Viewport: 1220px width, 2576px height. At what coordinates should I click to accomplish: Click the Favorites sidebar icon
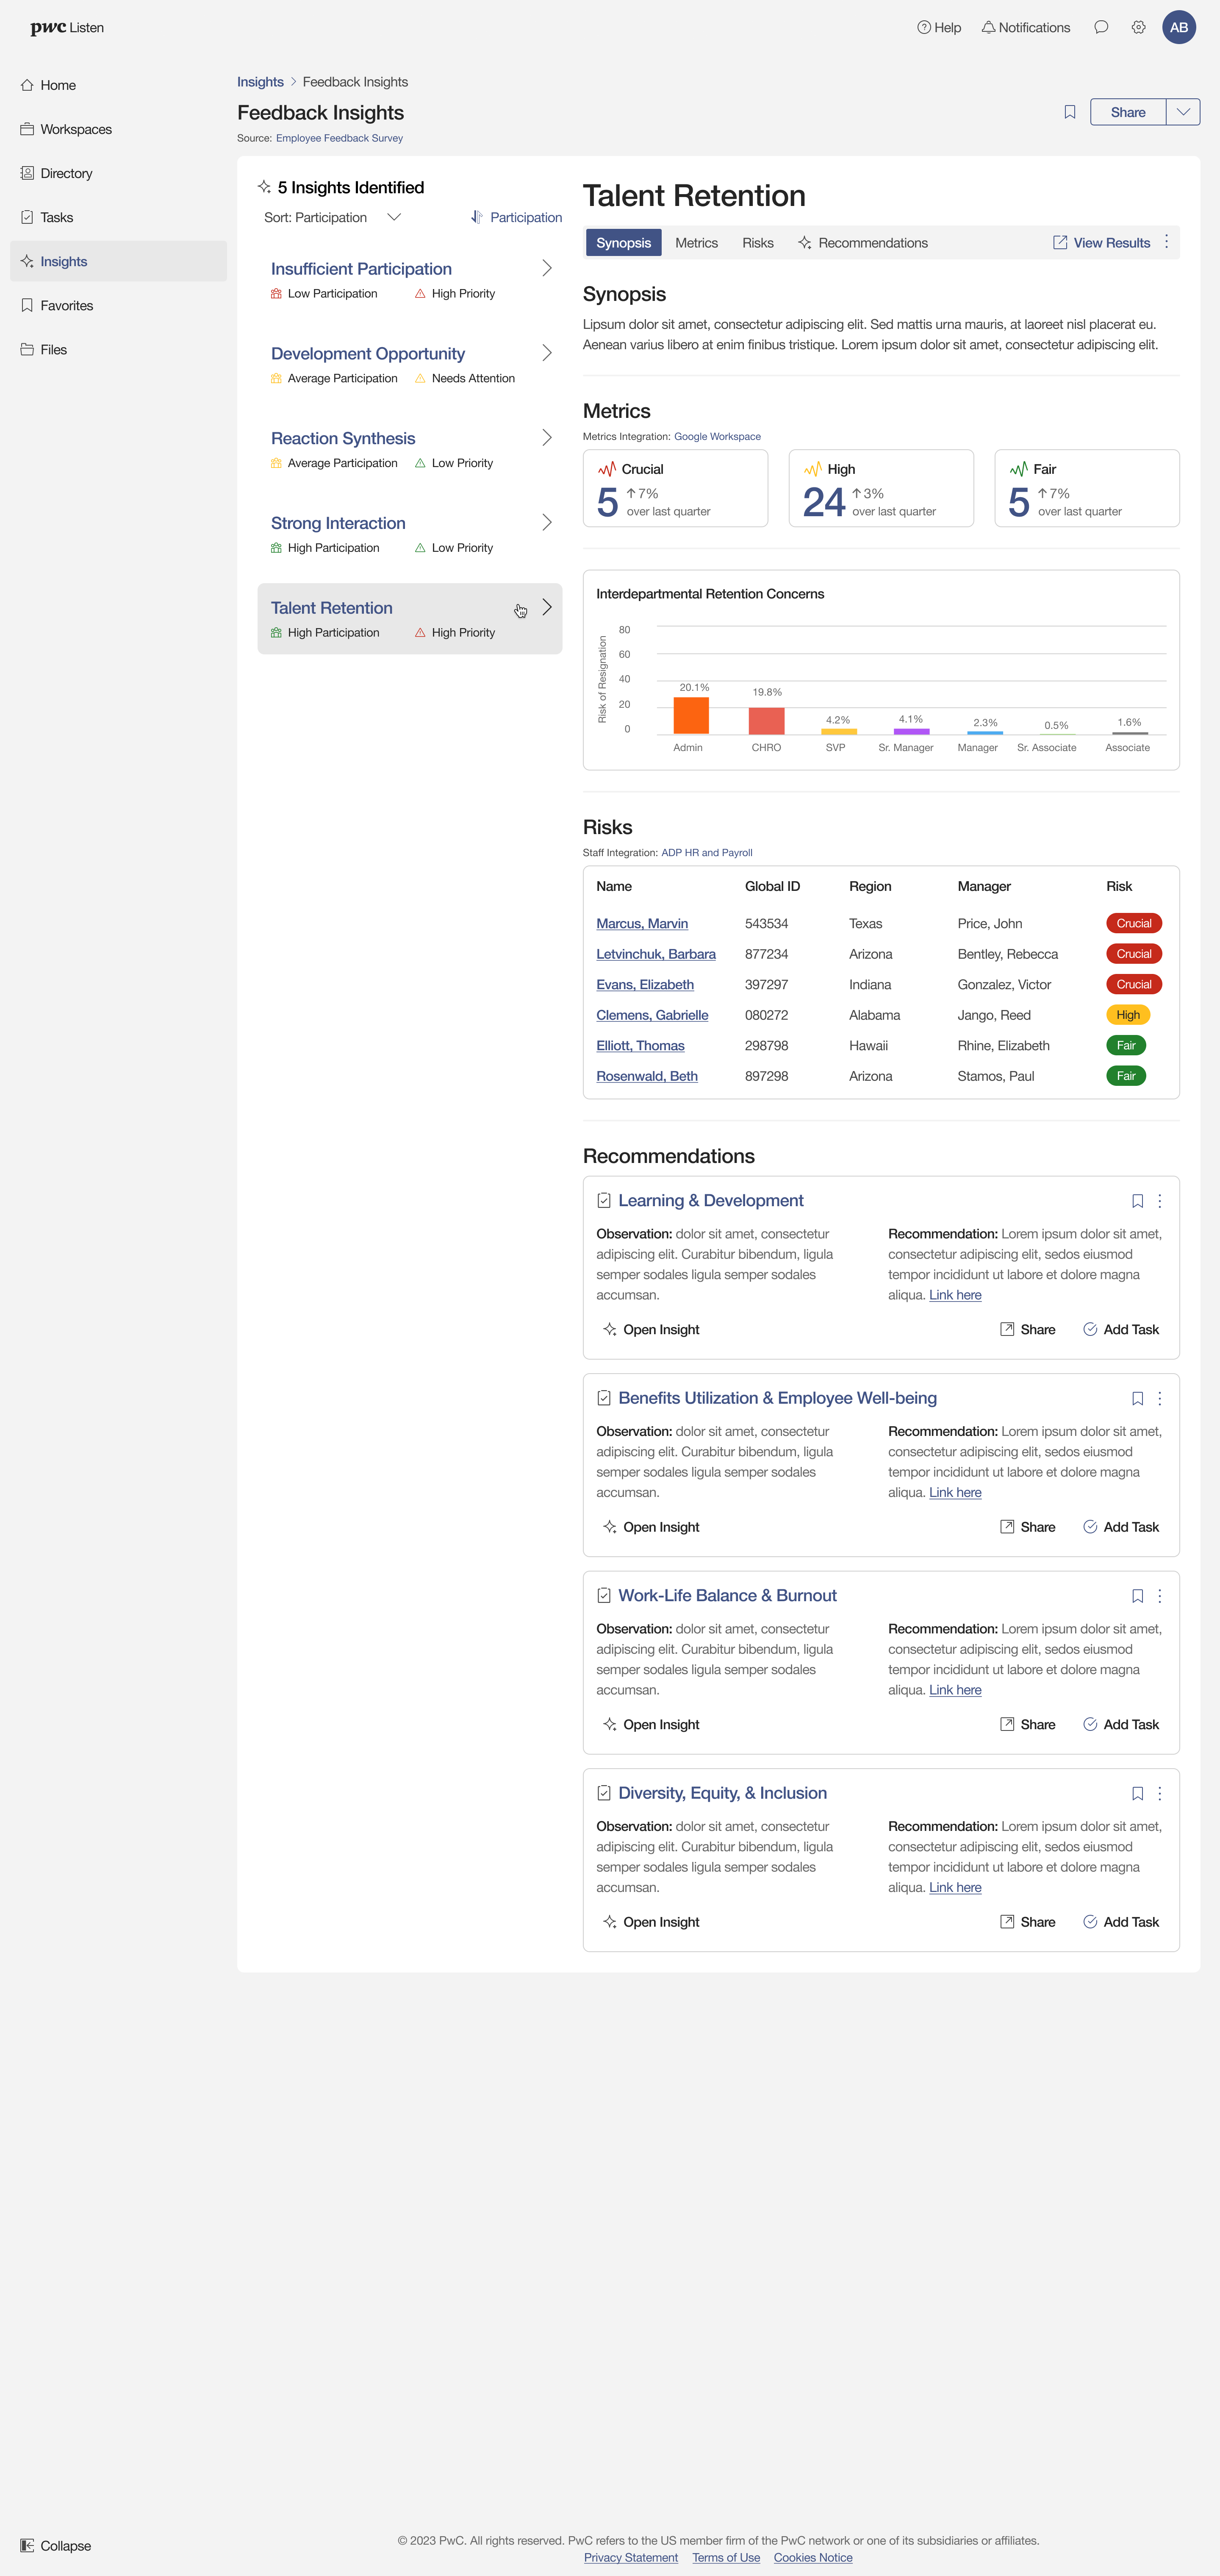coord(27,305)
